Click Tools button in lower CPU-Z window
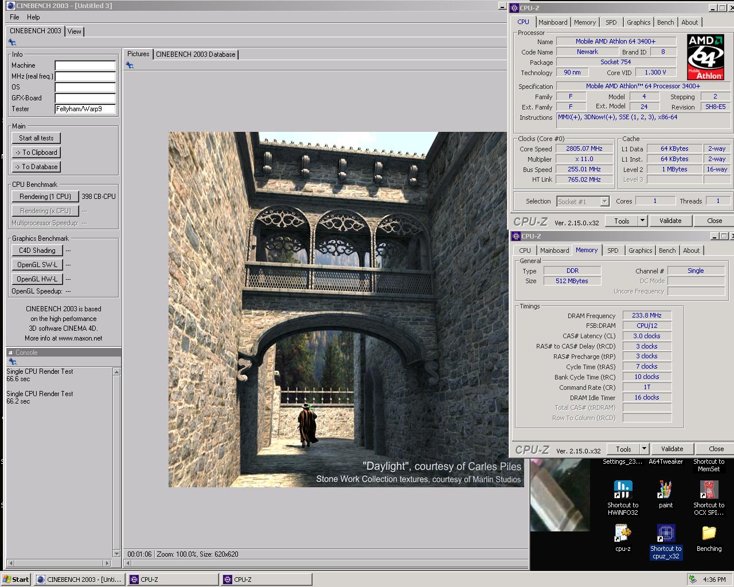Viewport: 734px width, 587px height. [x=623, y=449]
